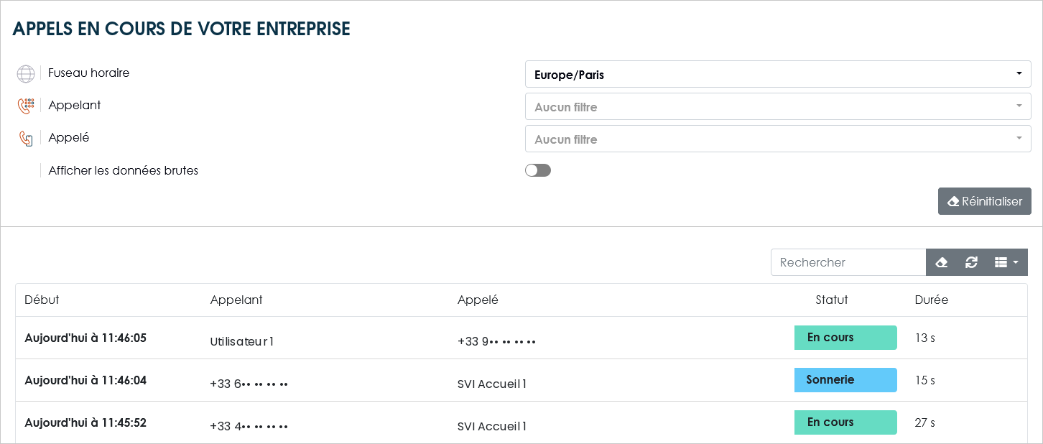Open the Europe/Paris timezone dropdown
The height and width of the screenshot is (444, 1043).
[778, 74]
